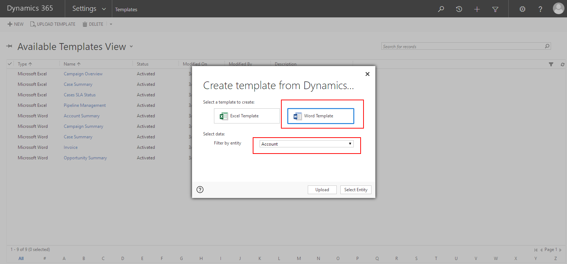Choose the Word Template option

320,116
